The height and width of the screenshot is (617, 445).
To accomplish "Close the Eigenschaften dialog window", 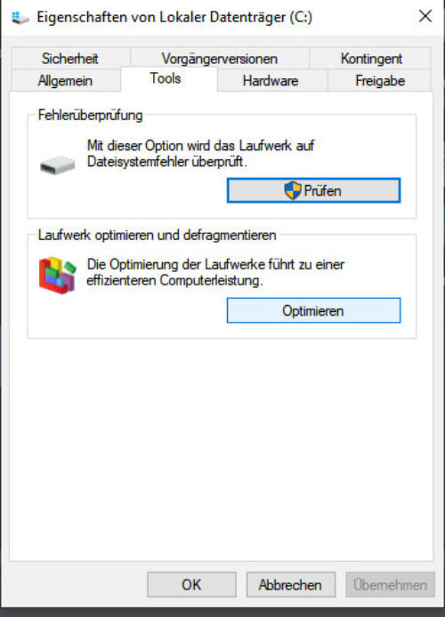I will point(425,17).
